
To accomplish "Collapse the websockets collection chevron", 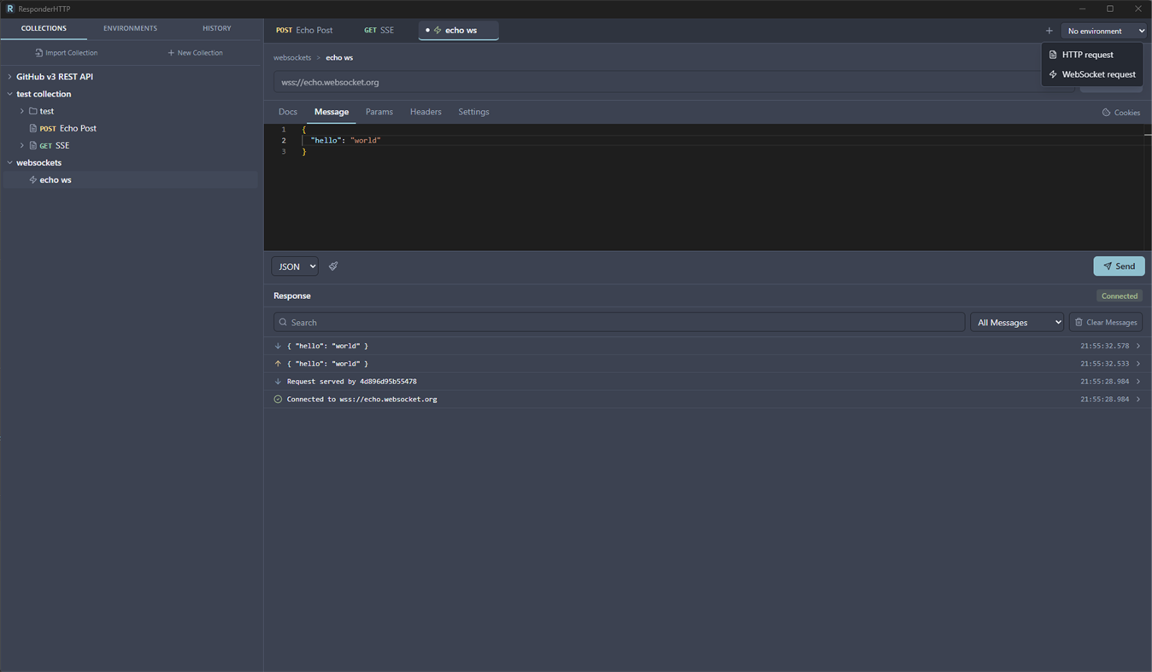I will [x=10, y=162].
